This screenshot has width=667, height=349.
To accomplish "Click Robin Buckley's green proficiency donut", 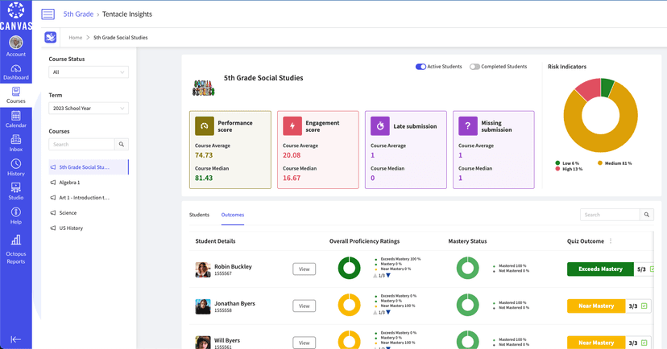I will click(350, 268).
